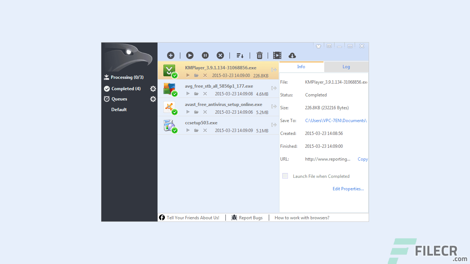Switch to the Info tab
Image resolution: width=470 pixels, height=264 pixels.
[x=301, y=67]
